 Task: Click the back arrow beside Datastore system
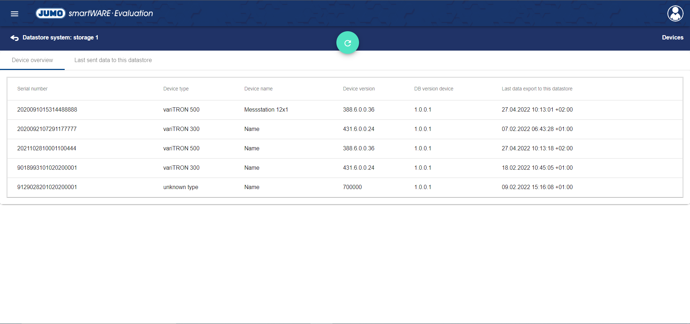[x=14, y=38]
